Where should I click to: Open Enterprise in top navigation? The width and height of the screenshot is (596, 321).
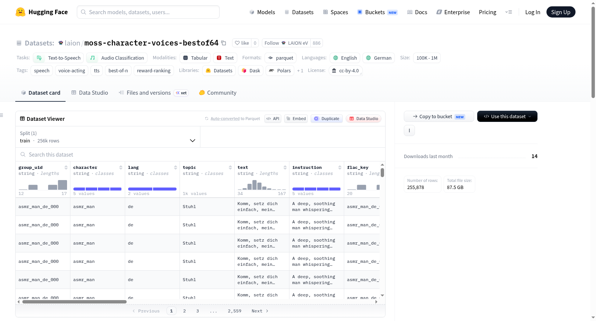click(453, 12)
